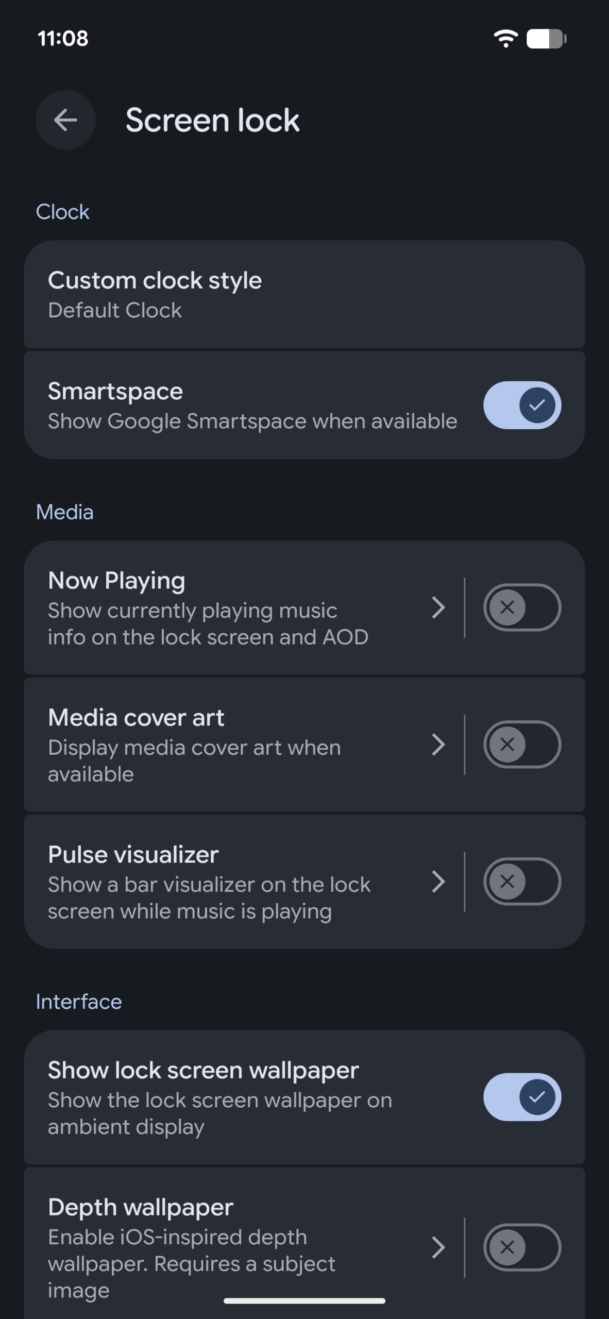
Task: Tap the back arrow icon
Action: [x=65, y=120]
